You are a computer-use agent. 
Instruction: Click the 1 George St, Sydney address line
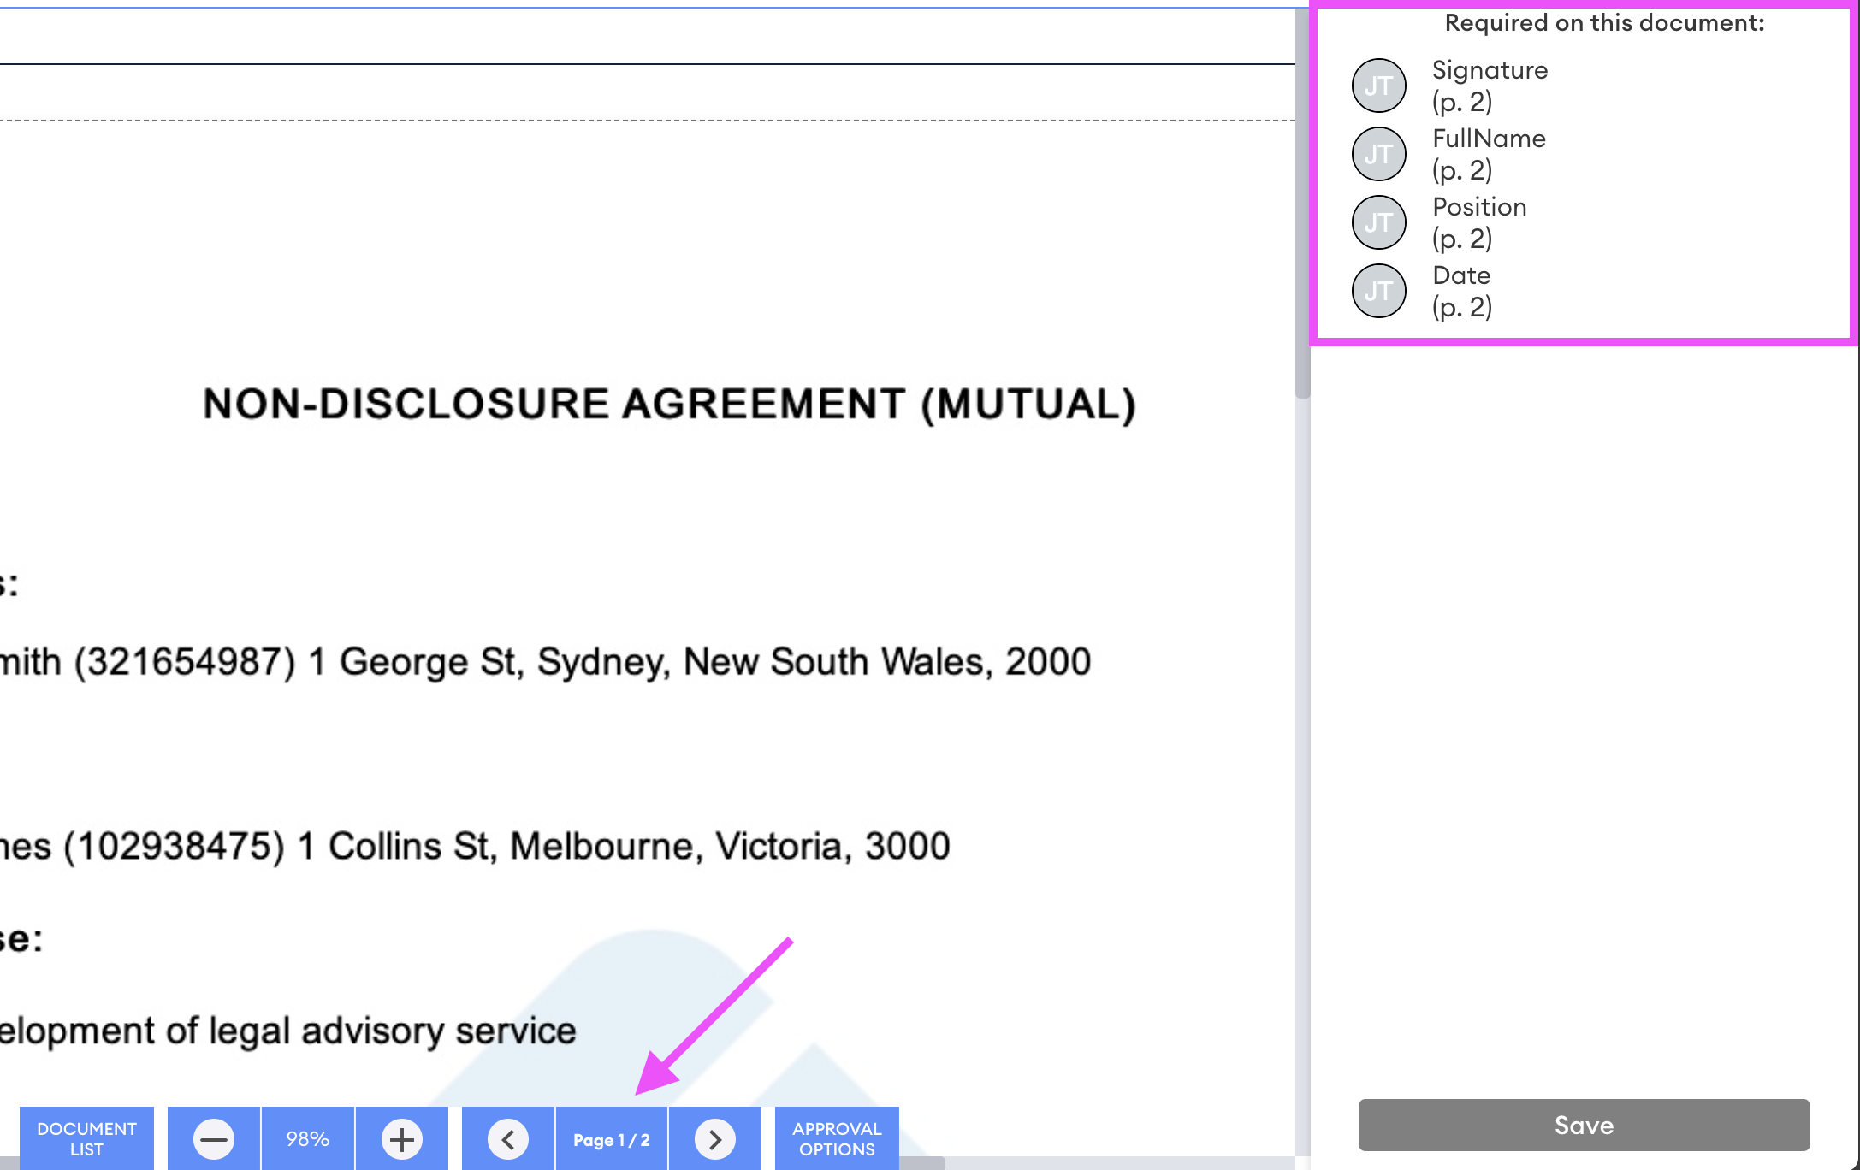(x=545, y=662)
